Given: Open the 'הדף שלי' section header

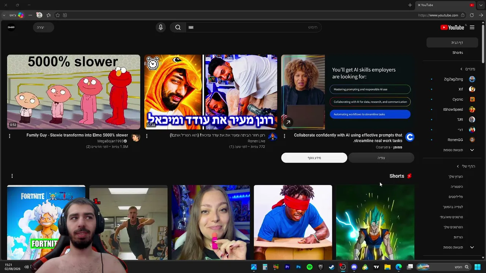Looking at the screenshot, I should 466,166.
